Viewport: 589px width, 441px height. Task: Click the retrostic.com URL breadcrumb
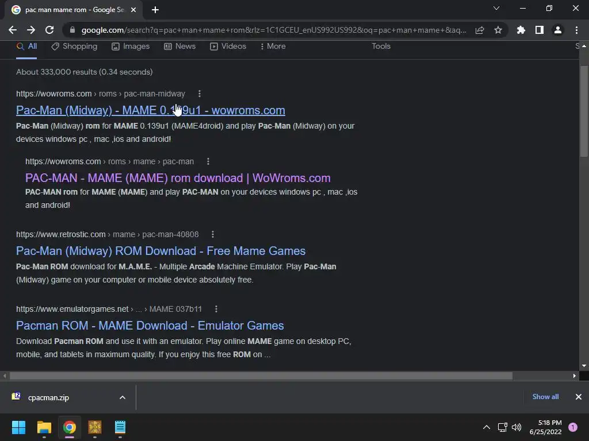(x=108, y=234)
